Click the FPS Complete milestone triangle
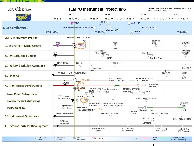 (144, 94)
